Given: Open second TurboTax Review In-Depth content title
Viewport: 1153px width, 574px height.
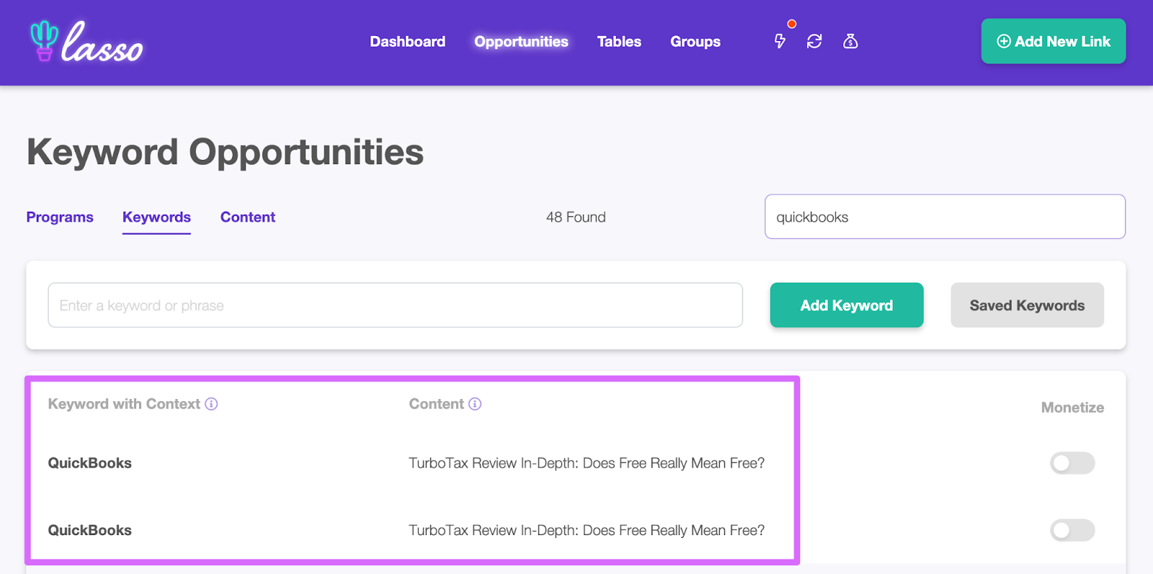Looking at the screenshot, I should [587, 530].
